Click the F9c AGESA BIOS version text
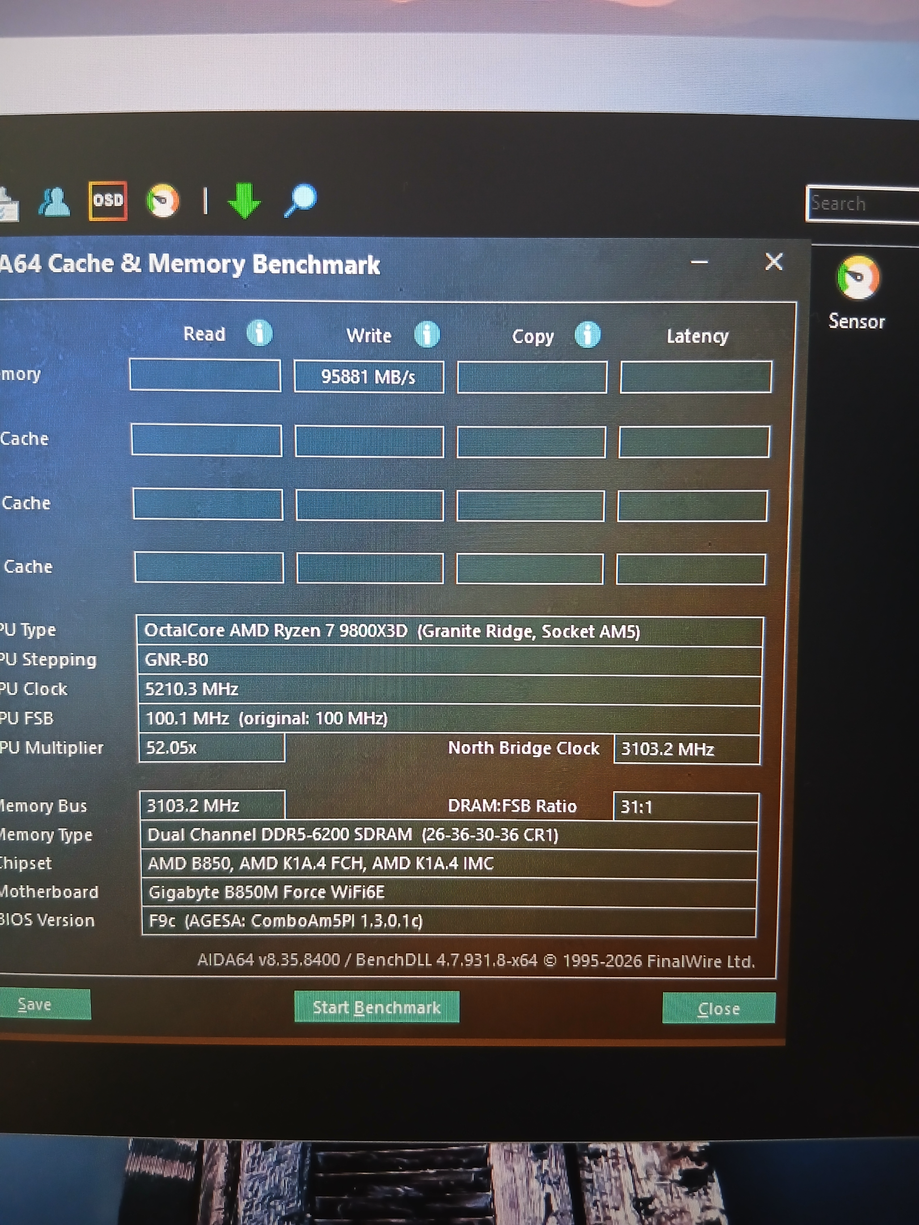The width and height of the screenshot is (919, 1225). (286, 920)
